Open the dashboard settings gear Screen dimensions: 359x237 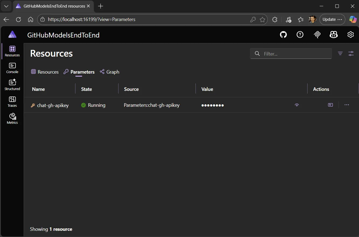click(x=350, y=35)
